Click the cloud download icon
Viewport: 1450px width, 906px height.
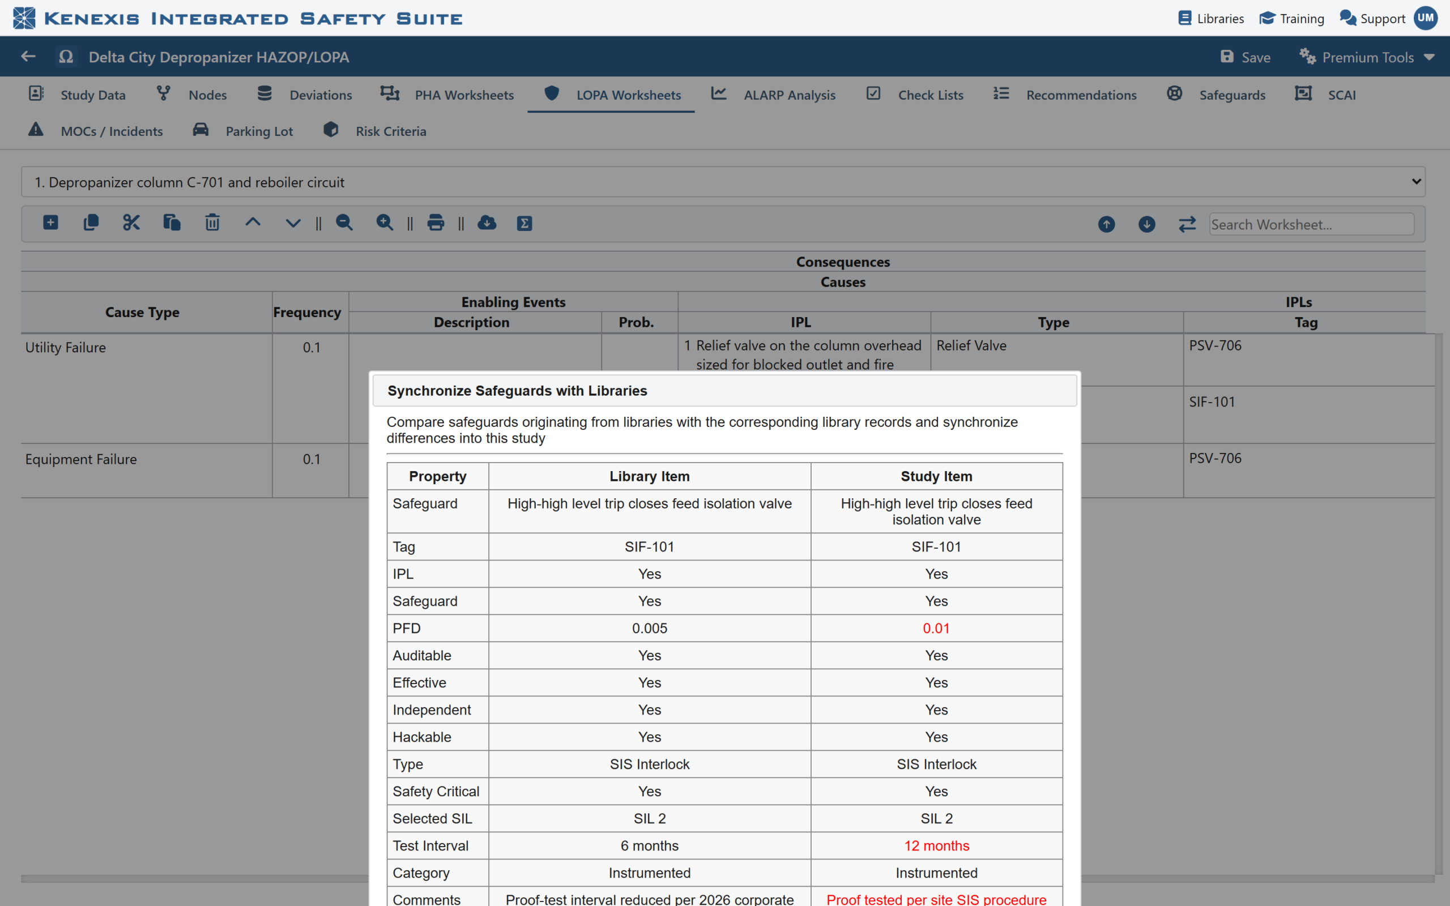pyautogui.click(x=487, y=223)
